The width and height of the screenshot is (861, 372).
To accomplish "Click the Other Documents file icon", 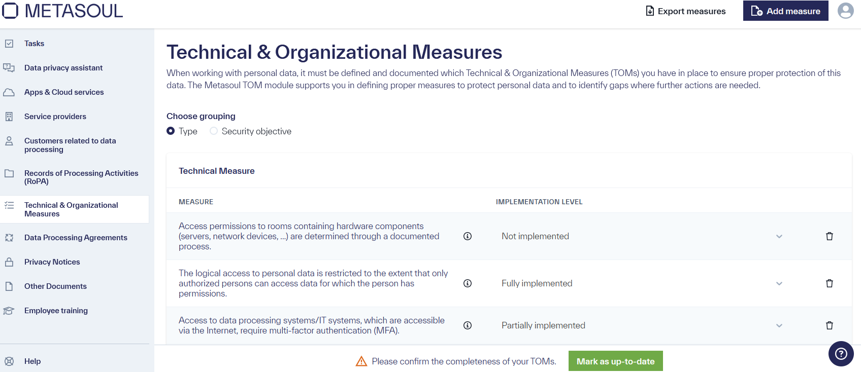I will click(9, 286).
